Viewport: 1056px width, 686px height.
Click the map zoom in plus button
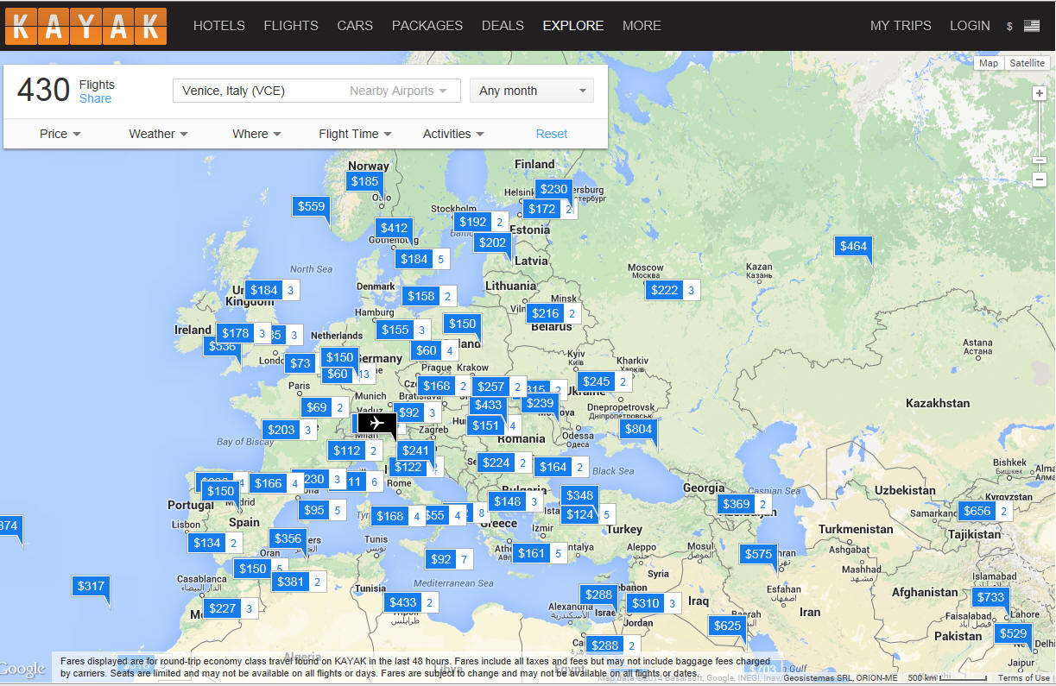click(1040, 93)
